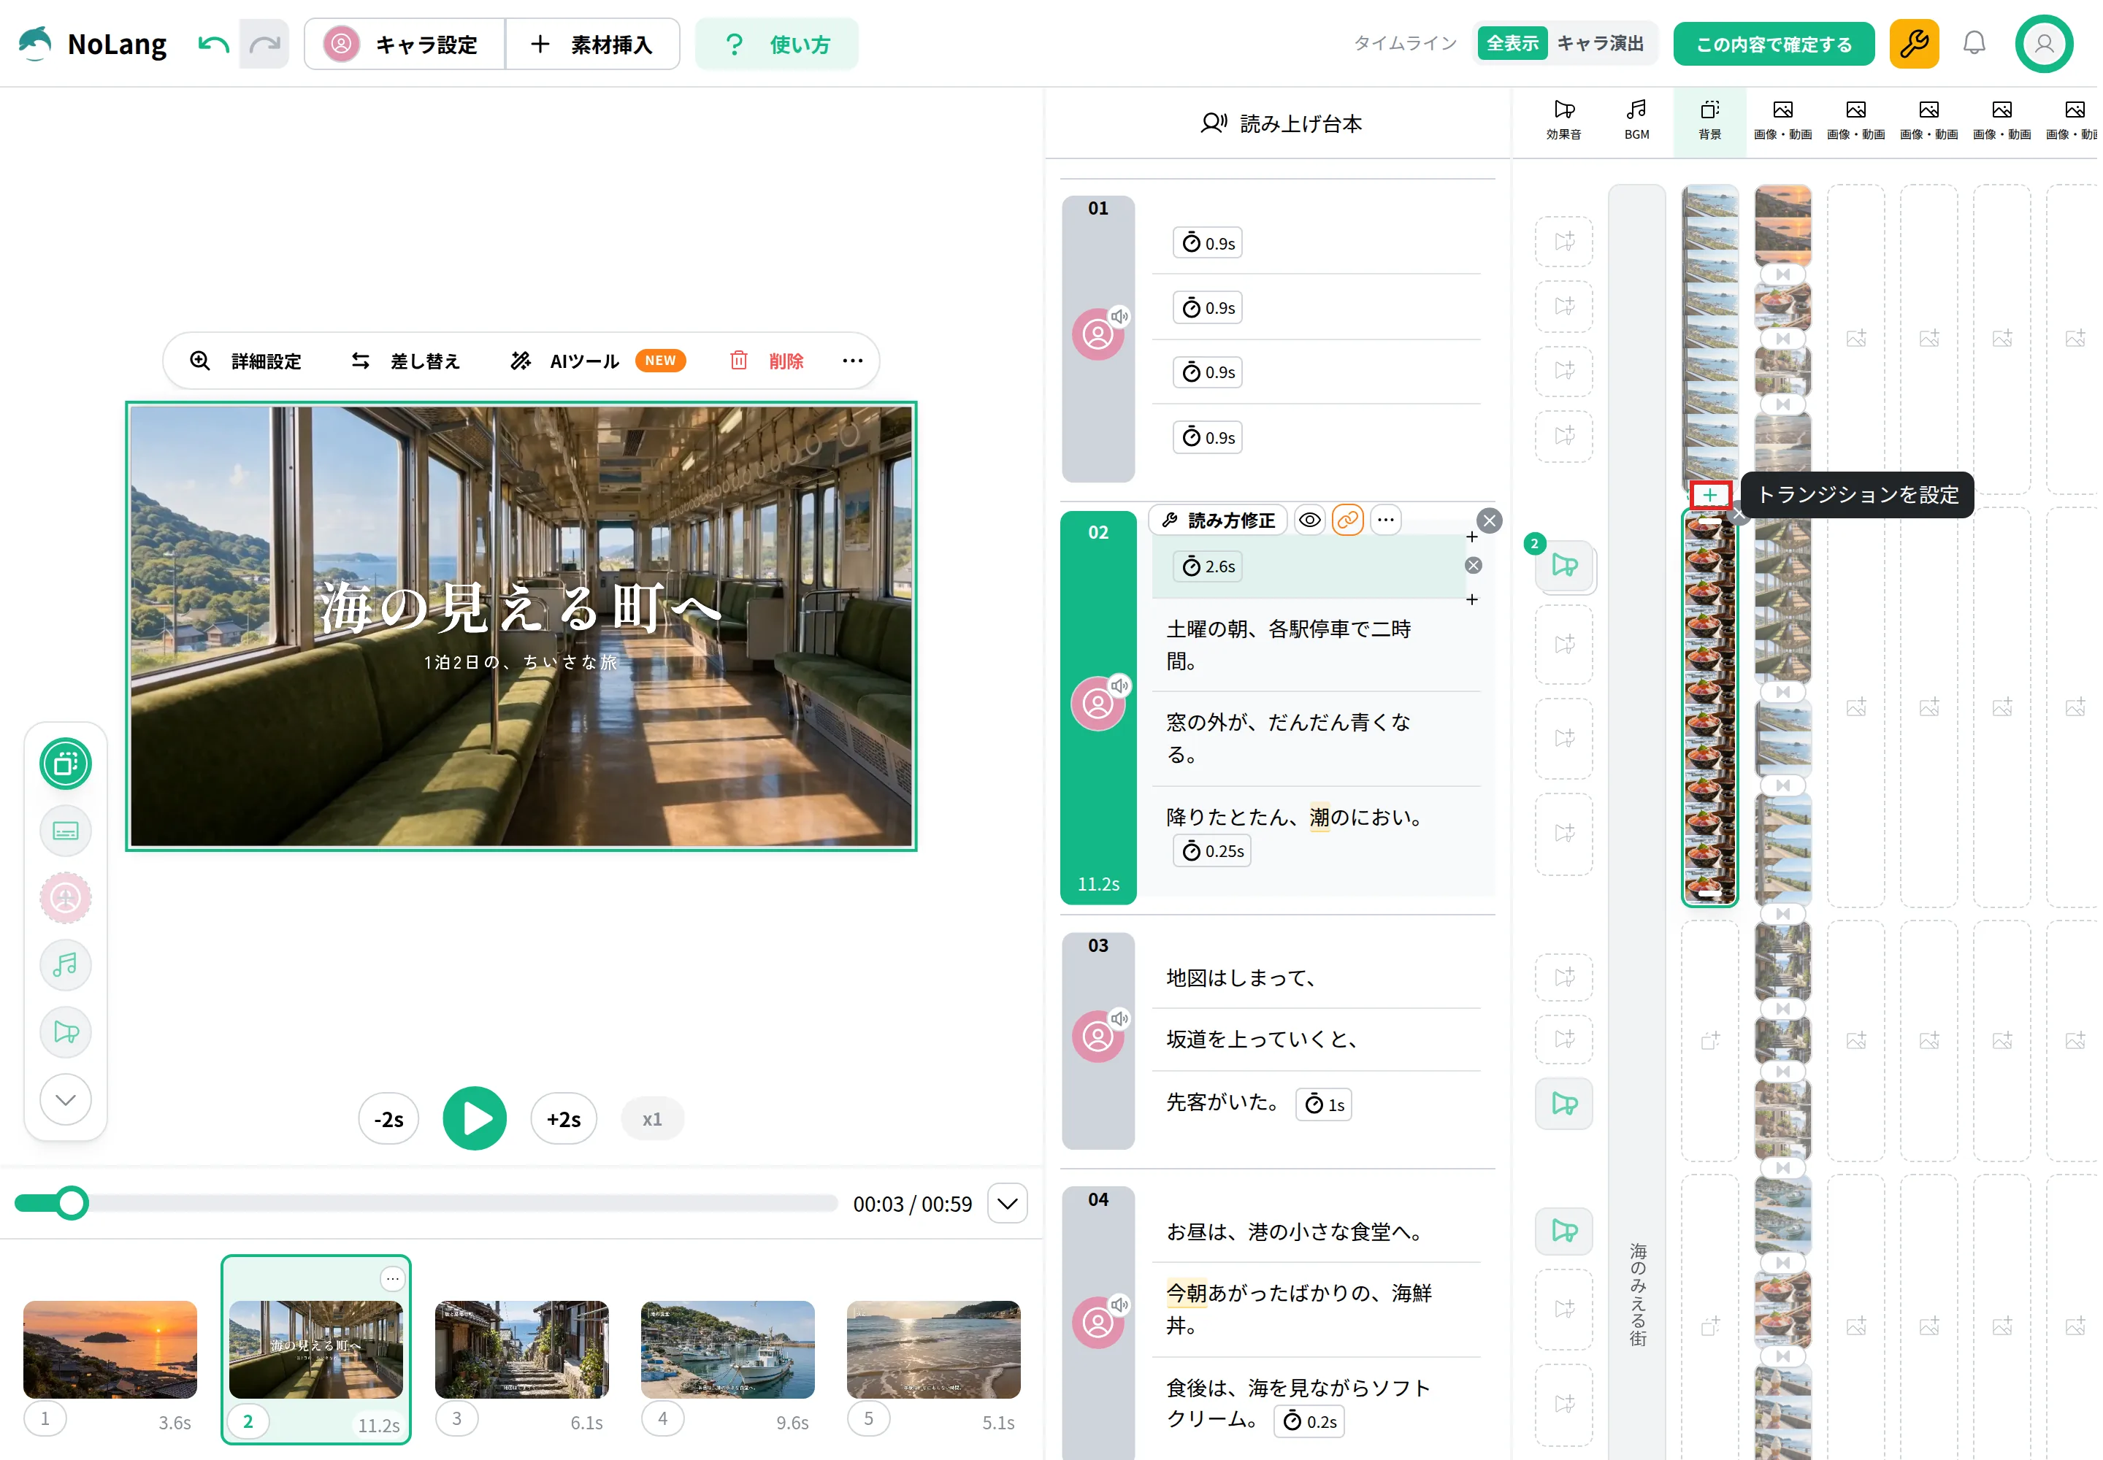Select scene thumbnail 3 in the filmstrip
The image size is (2103, 1460).
(x=521, y=1349)
